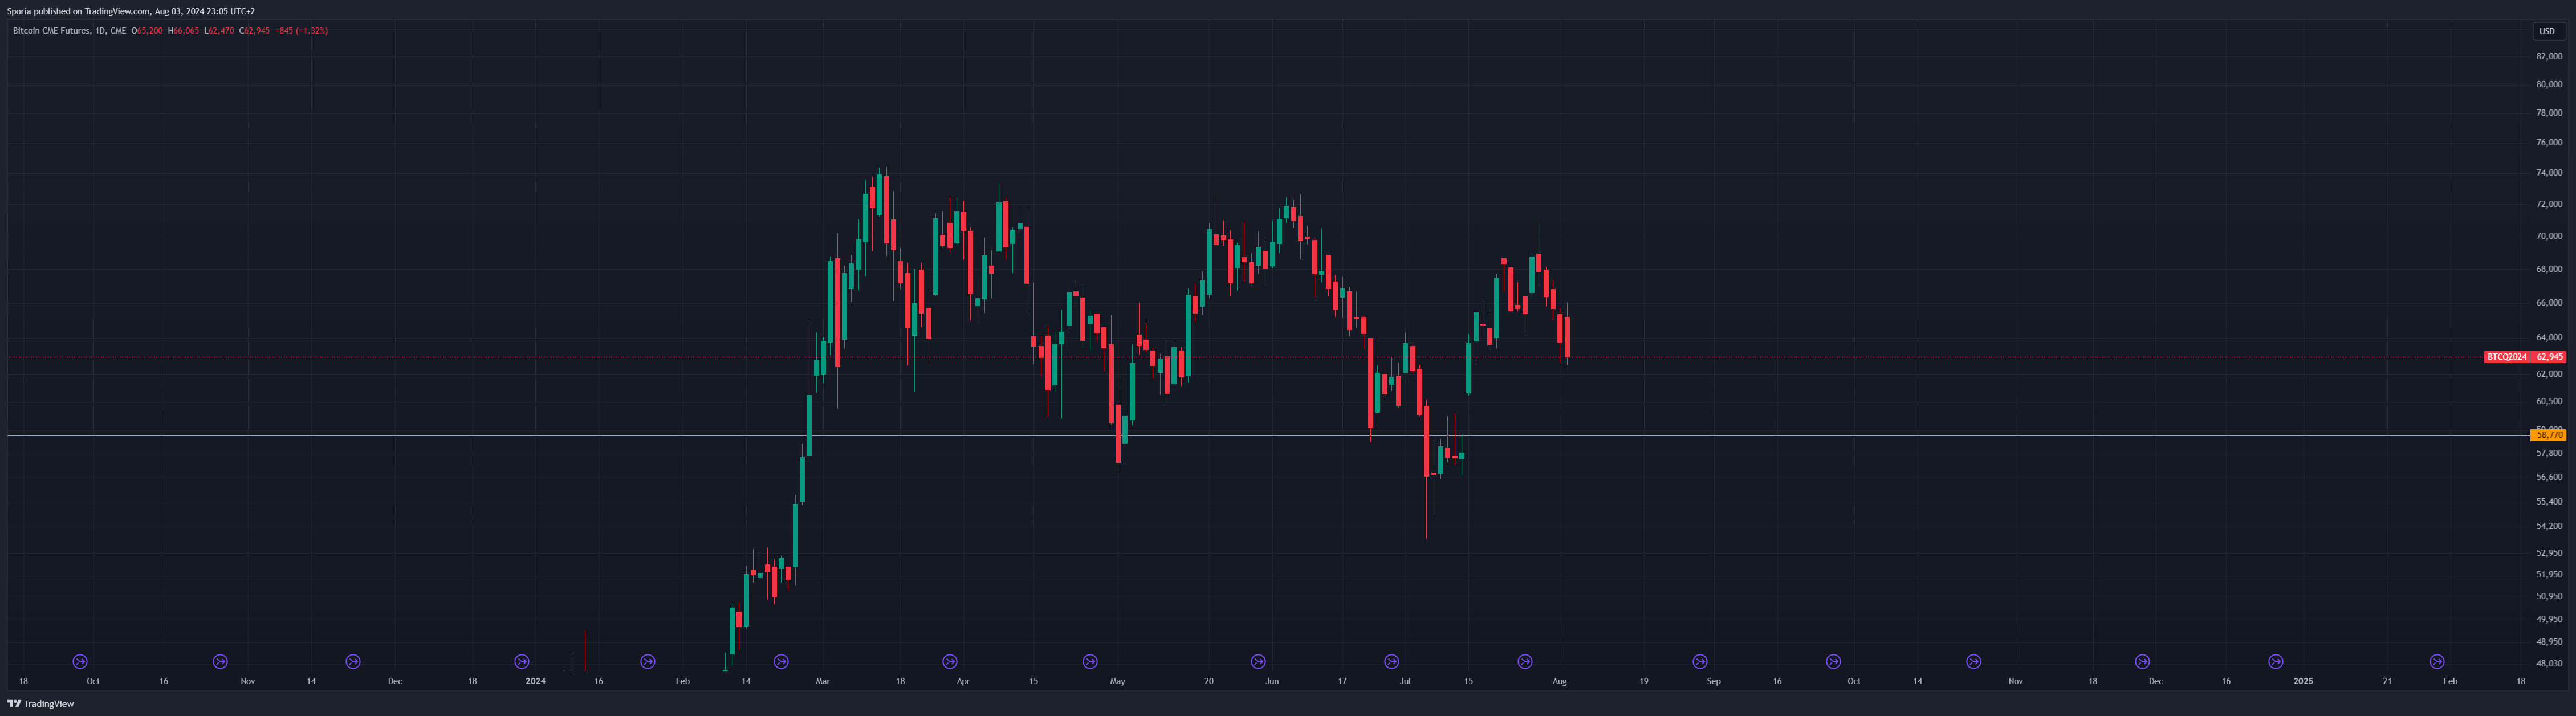Click the rollover icon just before bold 2025
2576x716 pixels.
point(2276,661)
